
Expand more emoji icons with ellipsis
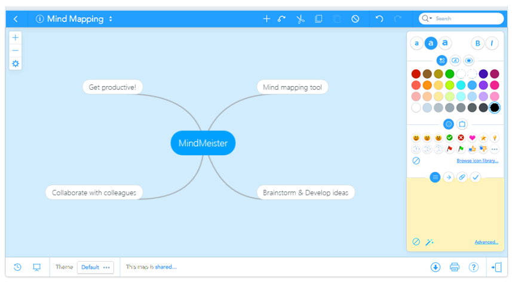click(494, 149)
